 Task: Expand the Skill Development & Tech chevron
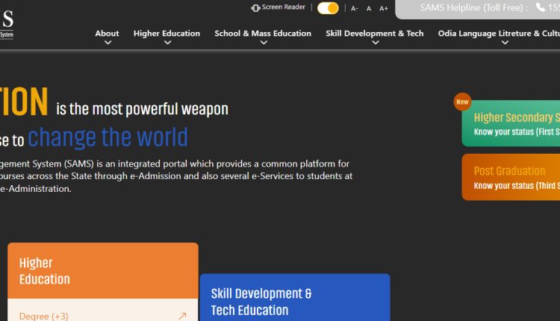(x=375, y=43)
